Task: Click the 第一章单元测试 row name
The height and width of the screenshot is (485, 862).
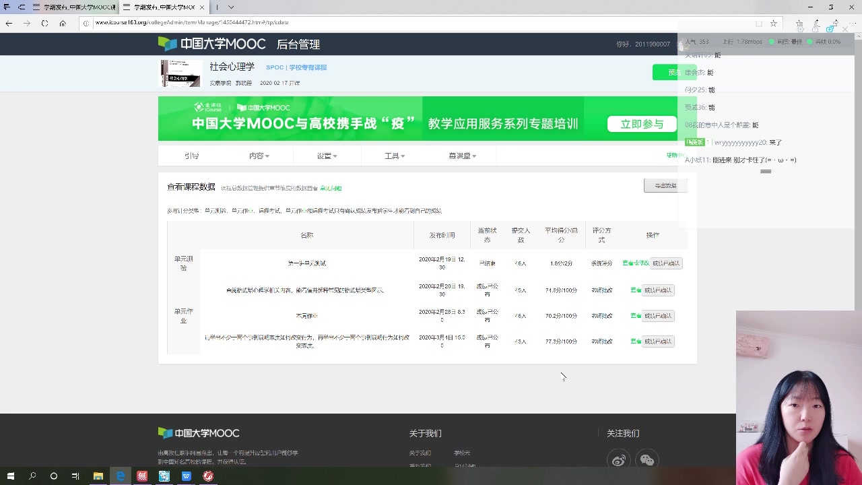Action: coord(307,263)
